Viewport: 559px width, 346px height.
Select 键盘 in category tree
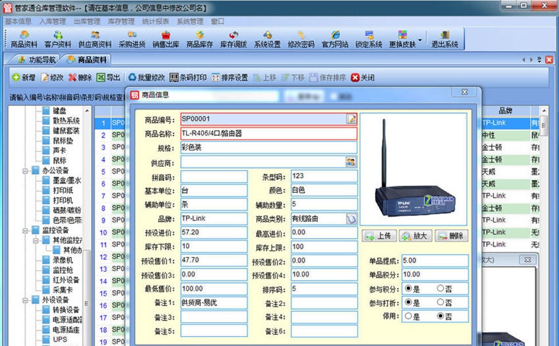[x=59, y=111]
